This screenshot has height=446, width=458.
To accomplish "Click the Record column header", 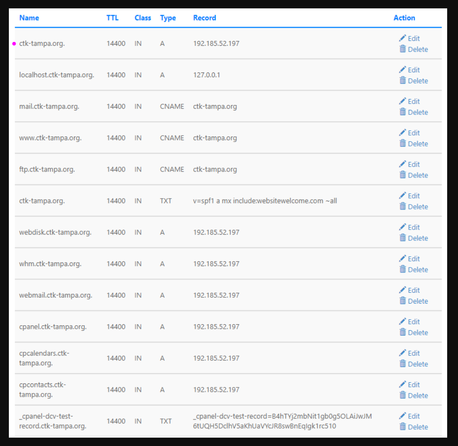I will click(204, 18).
